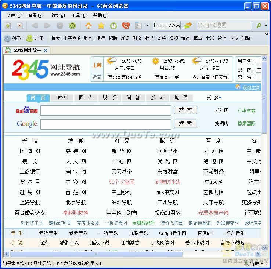Click the new tab toolbar icon
271x269 pixels.
point(8,26)
